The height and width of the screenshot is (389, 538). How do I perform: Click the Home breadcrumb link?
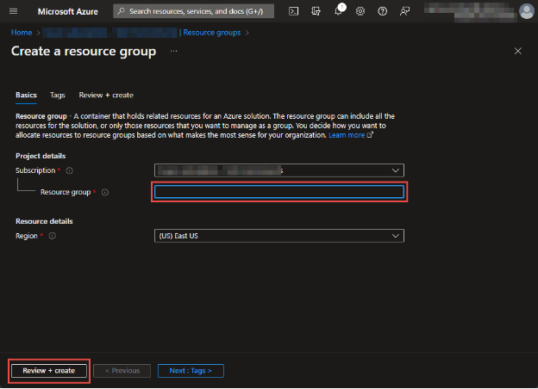(x=21, y=33)
